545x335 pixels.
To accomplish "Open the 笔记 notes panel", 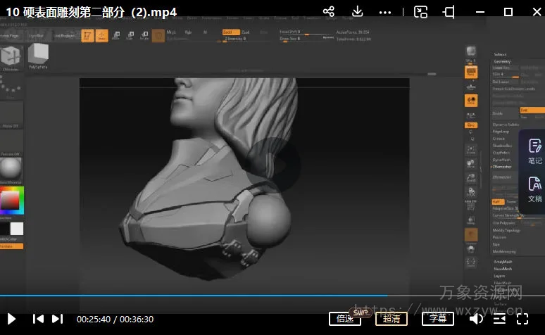I will click(x=534, y=151).
